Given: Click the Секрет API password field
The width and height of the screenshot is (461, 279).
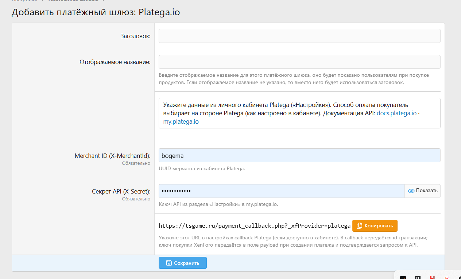Looking at the screenshot, I should tap(282, 191).
